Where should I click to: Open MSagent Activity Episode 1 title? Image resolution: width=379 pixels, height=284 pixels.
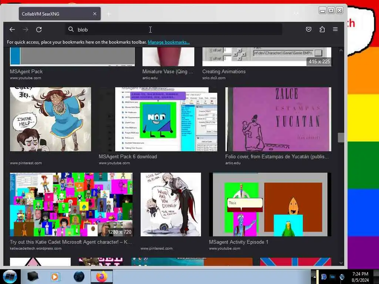point(239,242)
